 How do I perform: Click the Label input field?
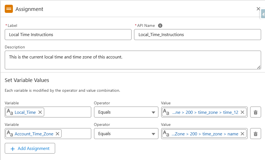(x=68, y=35)
